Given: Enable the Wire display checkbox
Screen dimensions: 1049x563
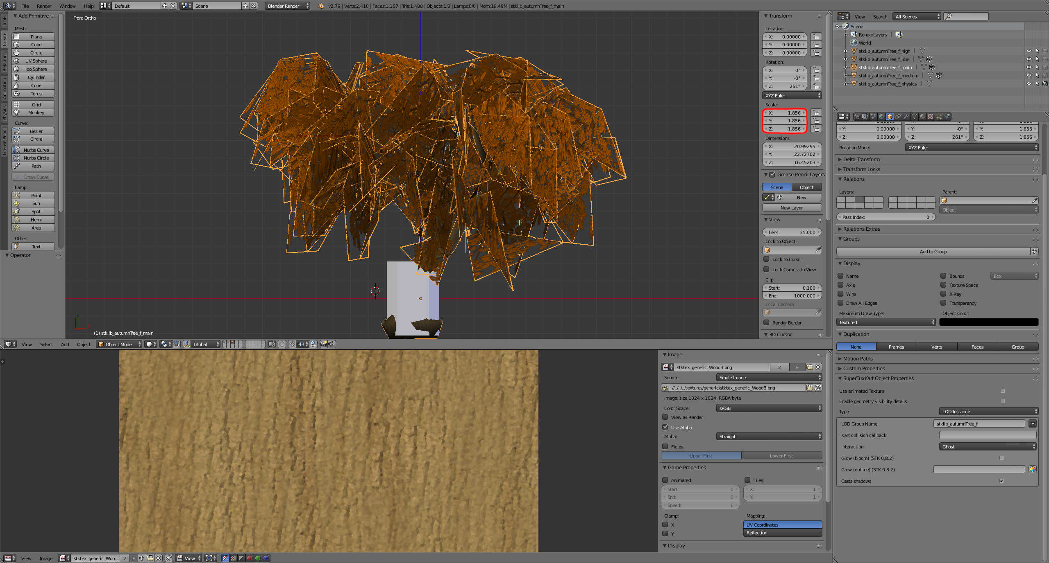Looking at the screenshot, I should pyautogui.click(x=840, y=294).
